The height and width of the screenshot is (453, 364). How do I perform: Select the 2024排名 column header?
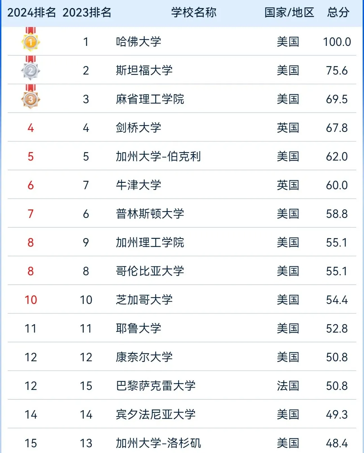[x=32, y=12]
